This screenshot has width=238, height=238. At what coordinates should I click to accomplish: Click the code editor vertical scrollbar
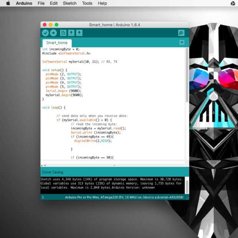(187, 75)
